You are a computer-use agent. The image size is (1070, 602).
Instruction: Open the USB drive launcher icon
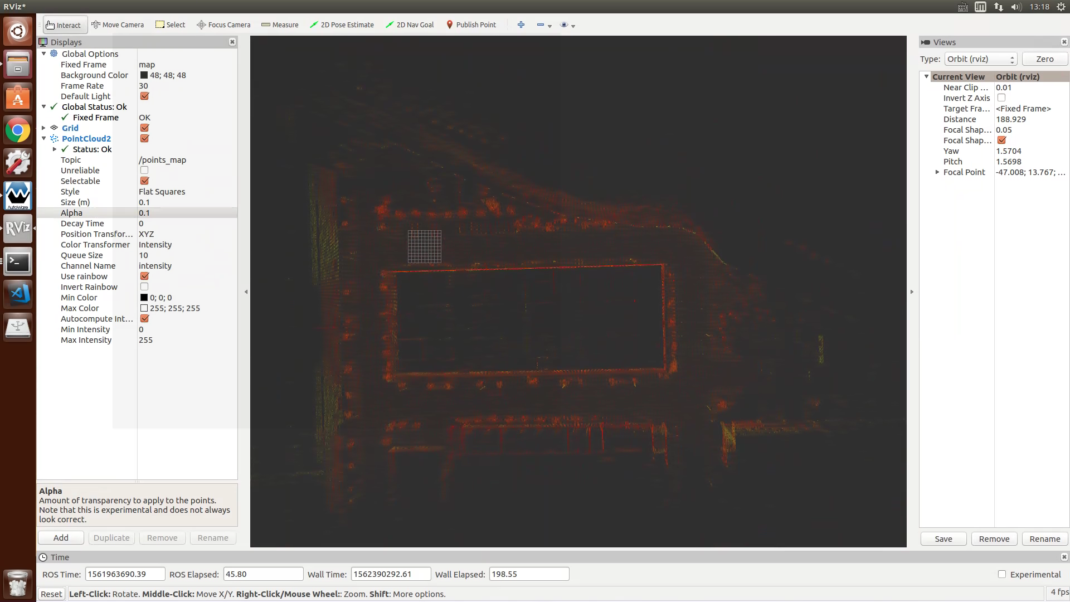click(18, 327)
